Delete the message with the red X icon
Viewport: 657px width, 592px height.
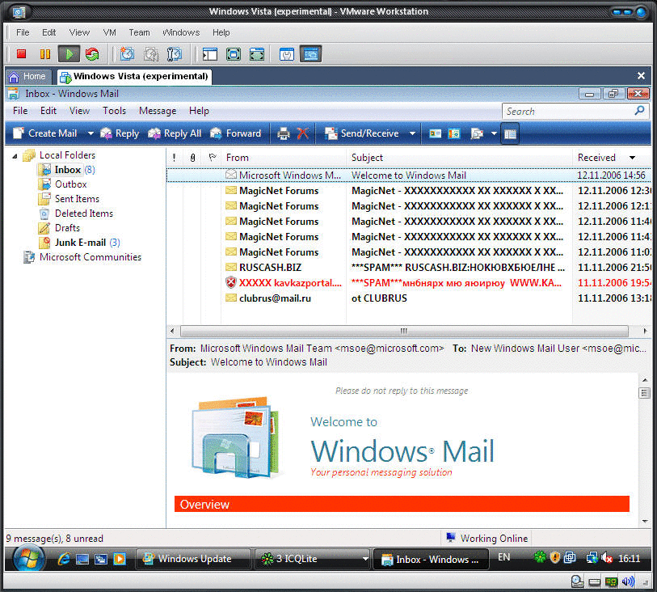302,133
